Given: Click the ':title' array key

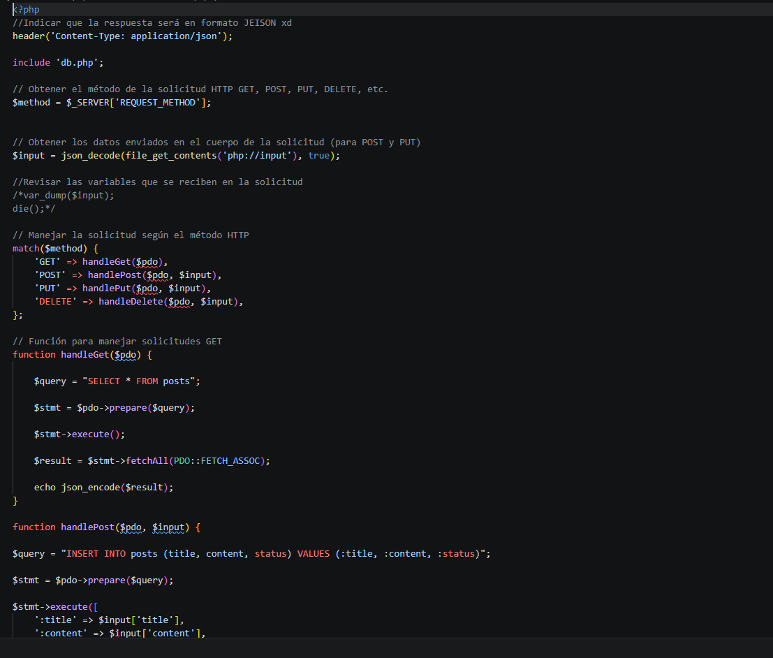Looking at the screenshot, I should pos(55,620).
